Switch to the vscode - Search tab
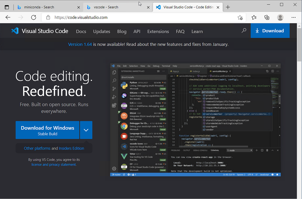 click(x=118, y=7)
